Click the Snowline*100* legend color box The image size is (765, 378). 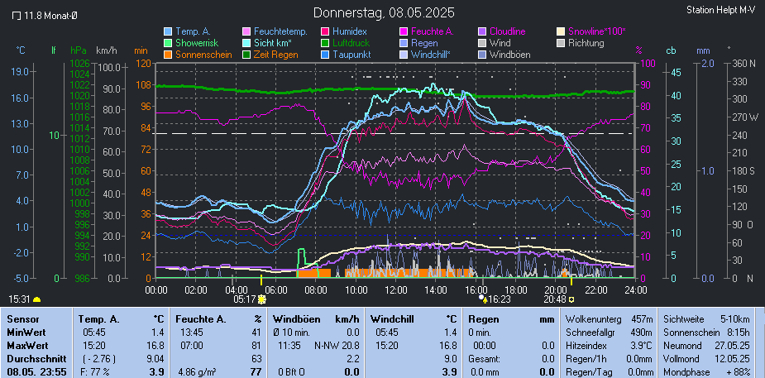pos(560,31)
